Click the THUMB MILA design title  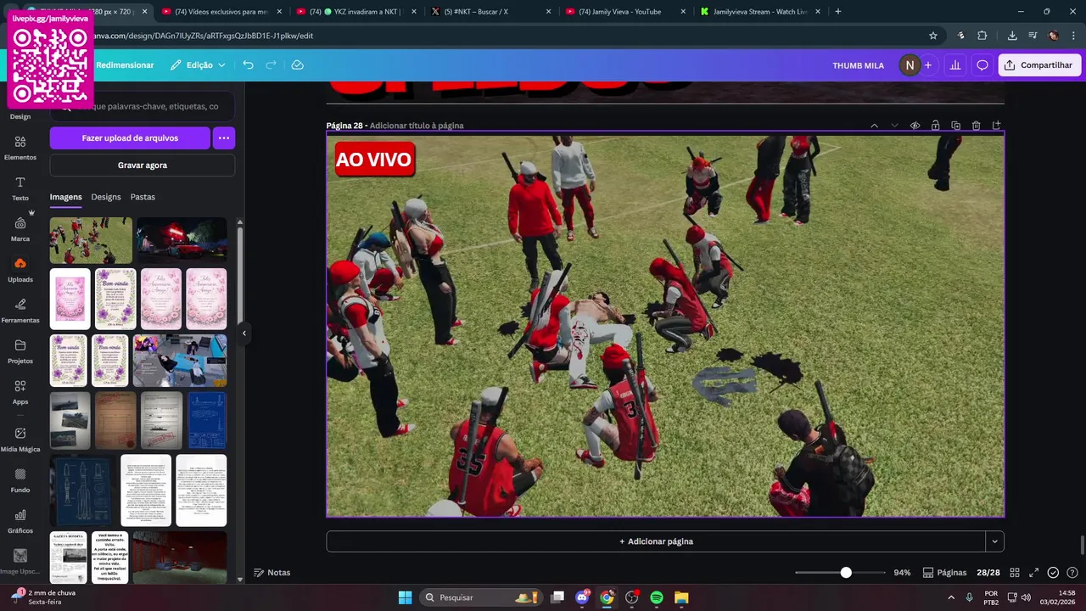point(858,65)
